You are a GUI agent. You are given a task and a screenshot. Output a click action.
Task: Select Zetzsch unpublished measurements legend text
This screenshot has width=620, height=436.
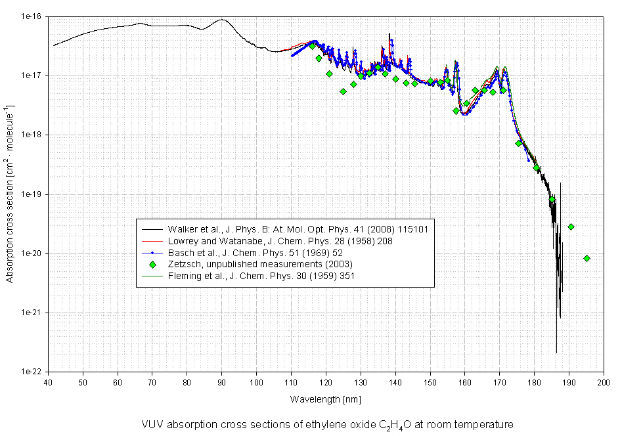coord(255,264)
